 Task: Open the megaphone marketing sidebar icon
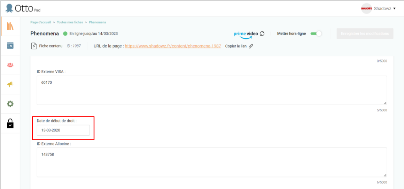pos(10,84)
